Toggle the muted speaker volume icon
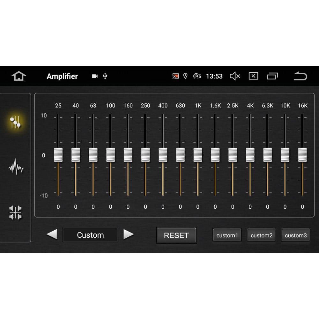 [235, 76]
